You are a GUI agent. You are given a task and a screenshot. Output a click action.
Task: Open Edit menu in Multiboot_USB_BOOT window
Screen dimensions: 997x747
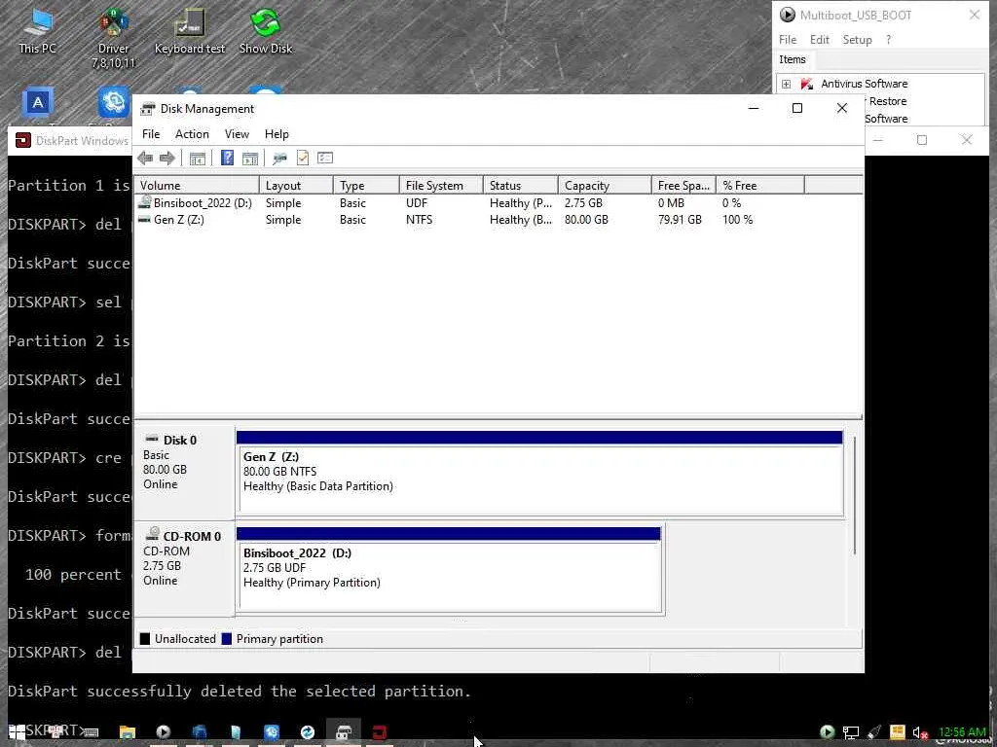click(820, 40)
